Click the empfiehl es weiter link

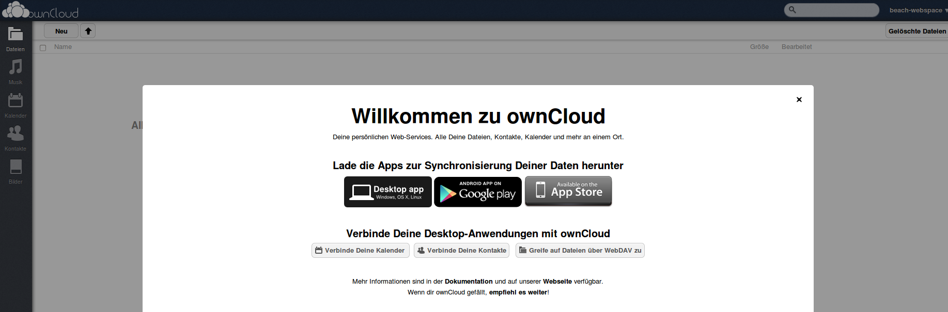coord(518,292)
